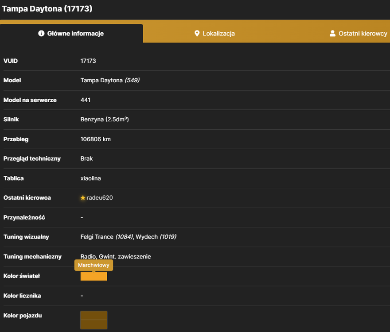
Task: Click the user icon beside Ostatni kierowcy
Action: coord(332,33)
